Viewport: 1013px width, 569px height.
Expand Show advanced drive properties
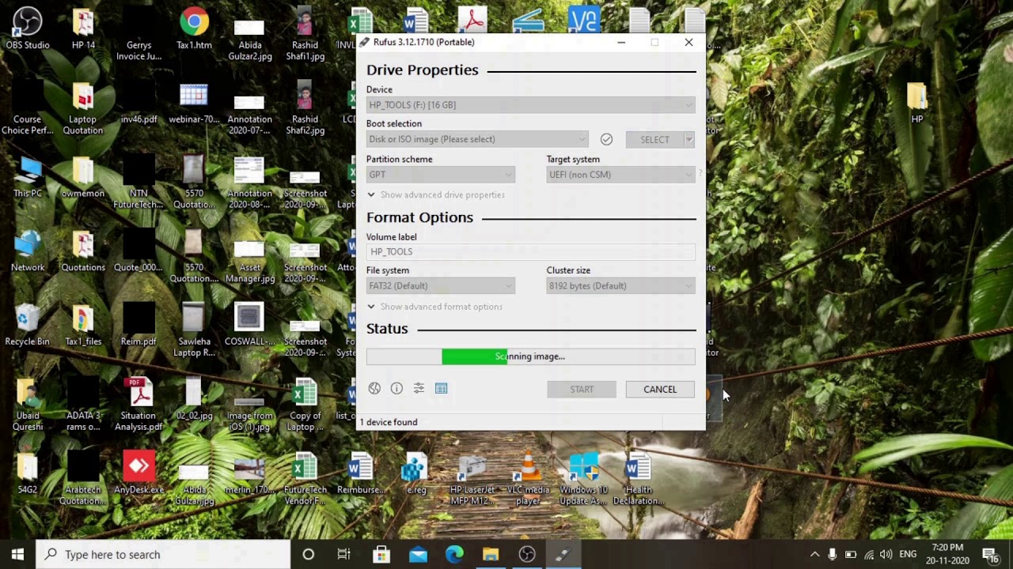pyautogui.click(x=435, y=194)
